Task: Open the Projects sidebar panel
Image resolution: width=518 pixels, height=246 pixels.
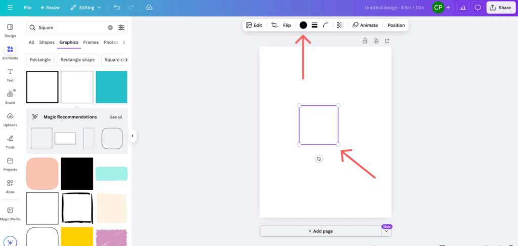Action: (10, 165)
